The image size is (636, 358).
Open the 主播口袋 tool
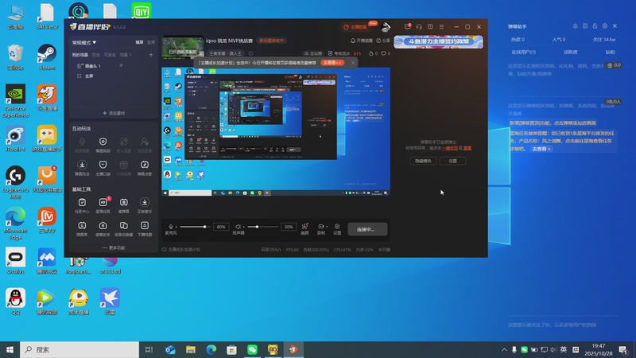[103, 167]
